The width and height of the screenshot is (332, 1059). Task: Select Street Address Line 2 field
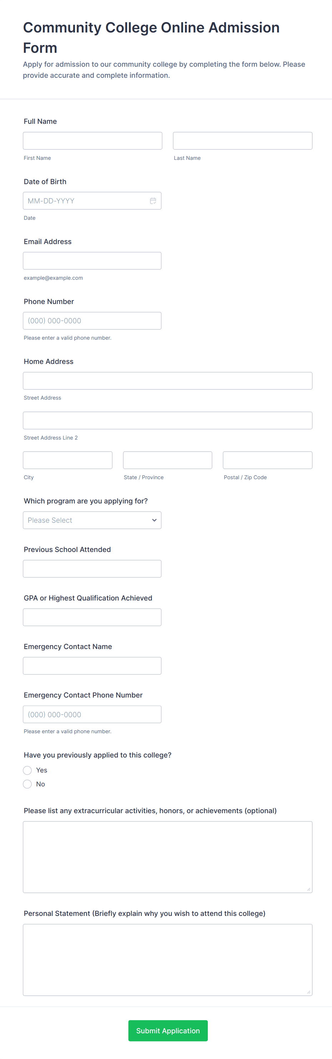(x=167, y=420)
